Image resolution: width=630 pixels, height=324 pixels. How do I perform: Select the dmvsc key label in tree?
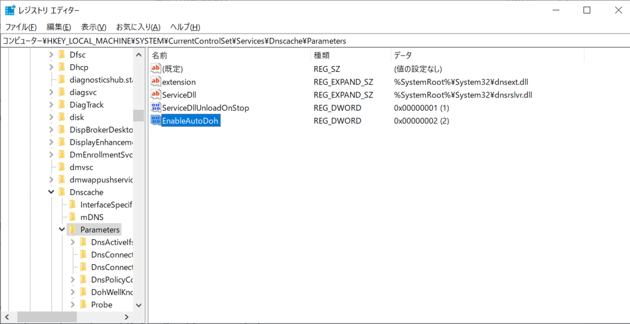[x=81, y=167]
